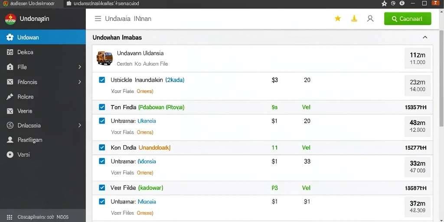444x222 pixels.
Task: Uncheck the Usbickle Inaundakin row checkbox
Action: click(102, 80)
